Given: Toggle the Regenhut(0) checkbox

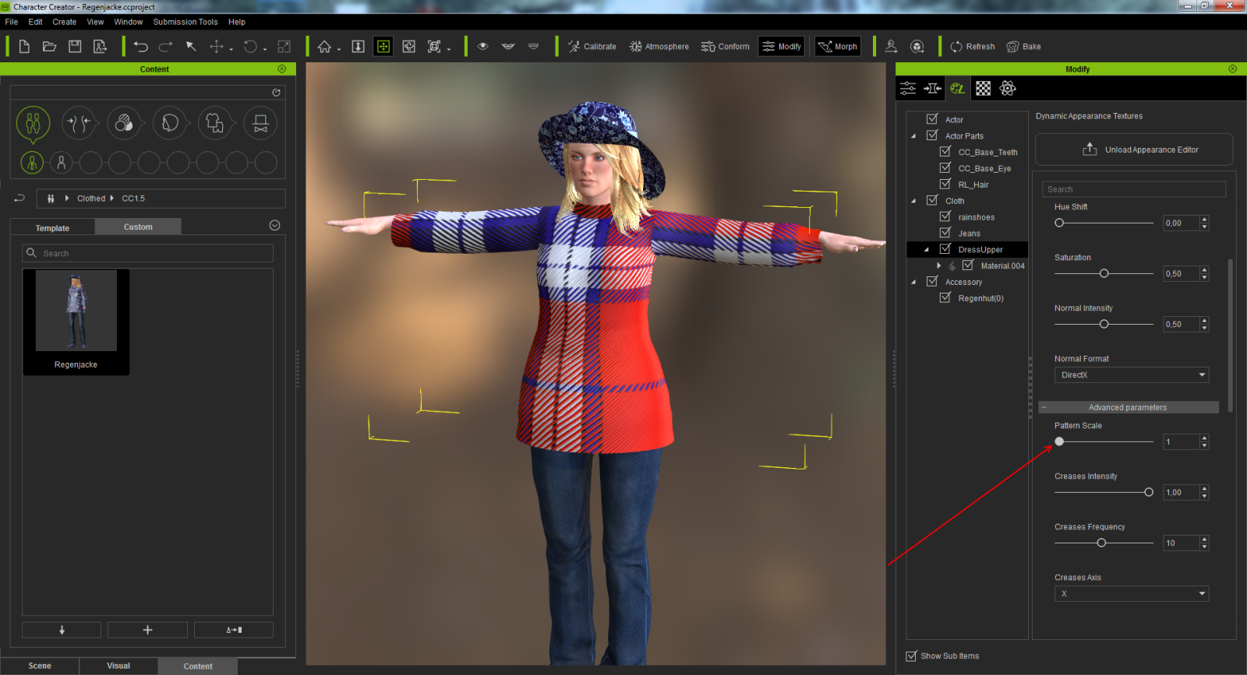Looking at the screenshot, I should [x=945, y=298].
